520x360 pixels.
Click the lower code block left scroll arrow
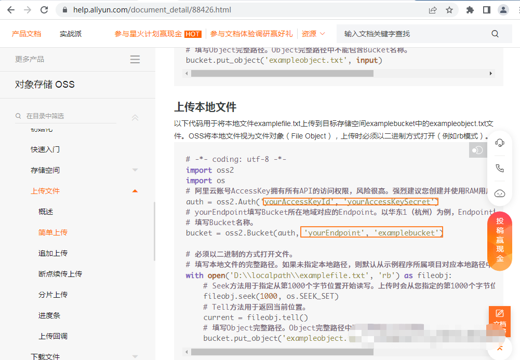coord(186,352)
